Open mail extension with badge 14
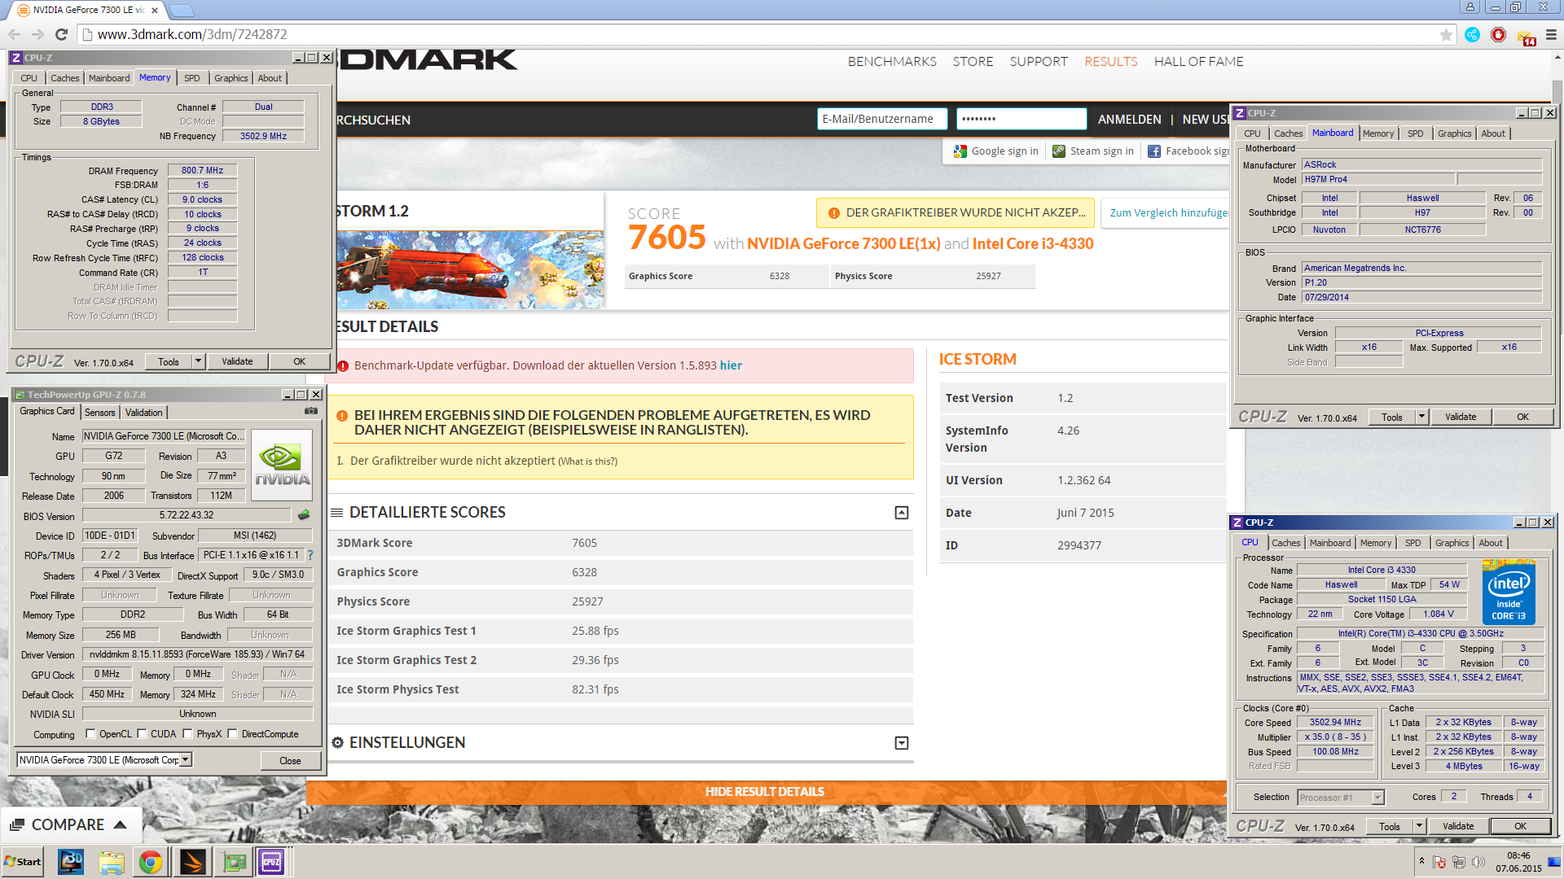 (1526, 36)
